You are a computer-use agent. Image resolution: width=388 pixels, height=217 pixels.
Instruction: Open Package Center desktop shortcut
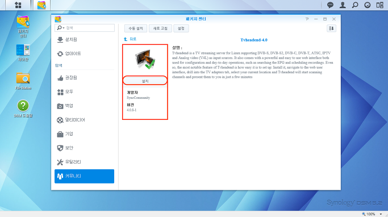(23, 27)
